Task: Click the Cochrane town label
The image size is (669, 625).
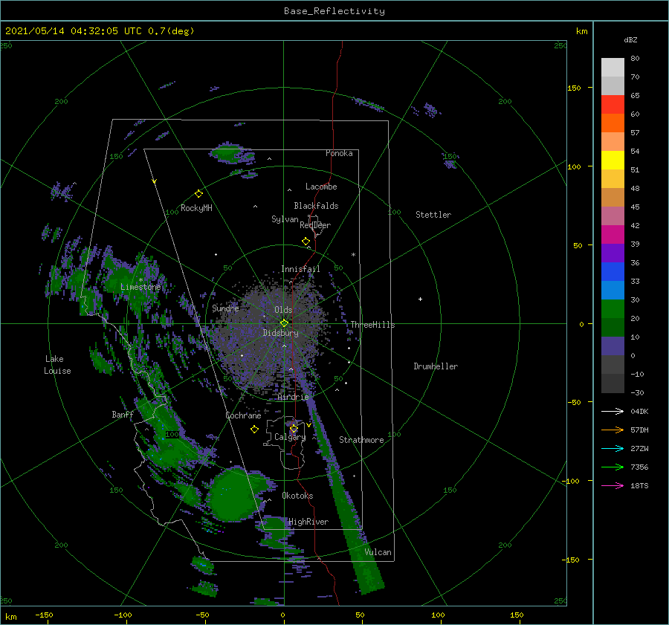Action: click(243, 415)
